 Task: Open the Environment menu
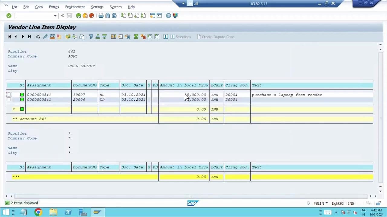(75, 7)
